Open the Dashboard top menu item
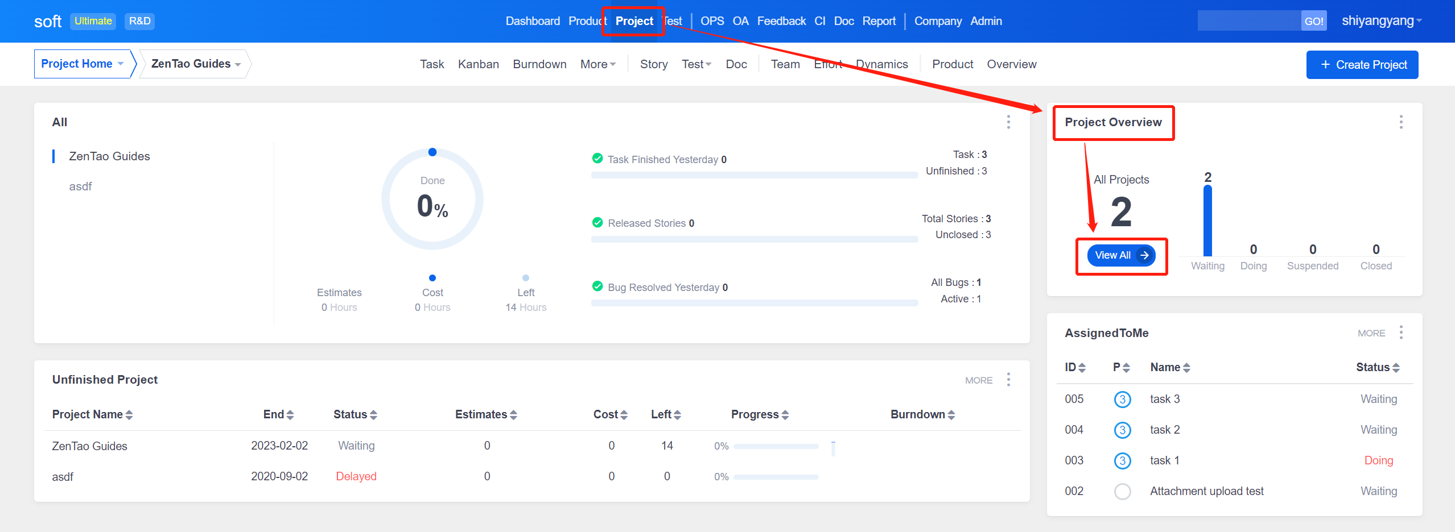 click(532, 21)
